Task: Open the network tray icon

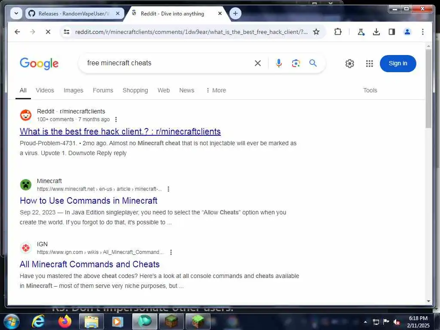Action: click(376, 322)
